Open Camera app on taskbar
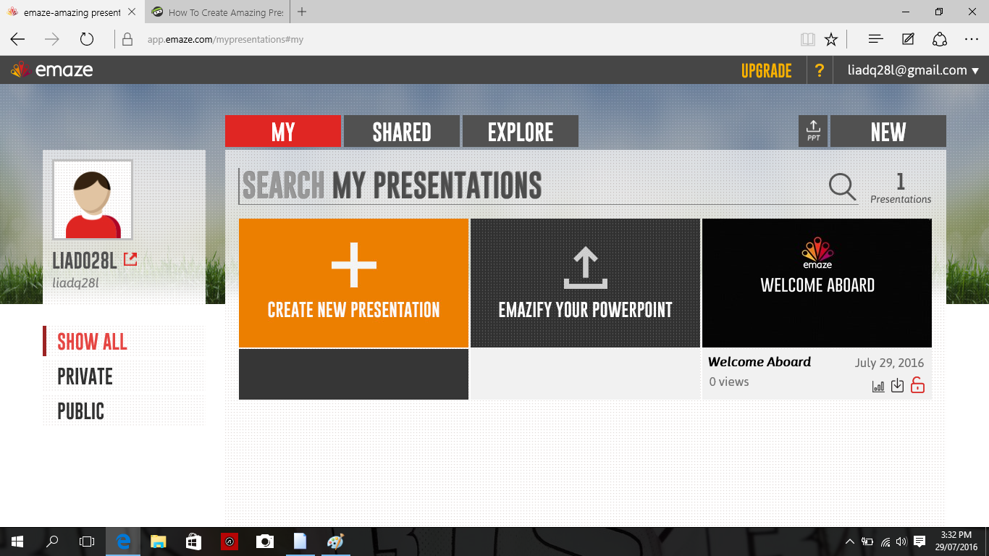The image size is (989, 556). click(x=264, y=542)
